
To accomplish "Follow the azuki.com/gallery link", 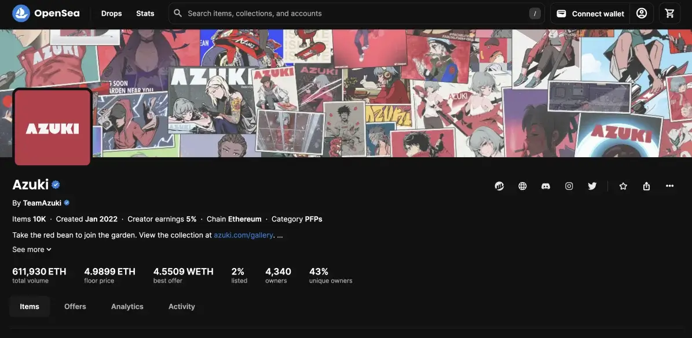I will 243,235.
